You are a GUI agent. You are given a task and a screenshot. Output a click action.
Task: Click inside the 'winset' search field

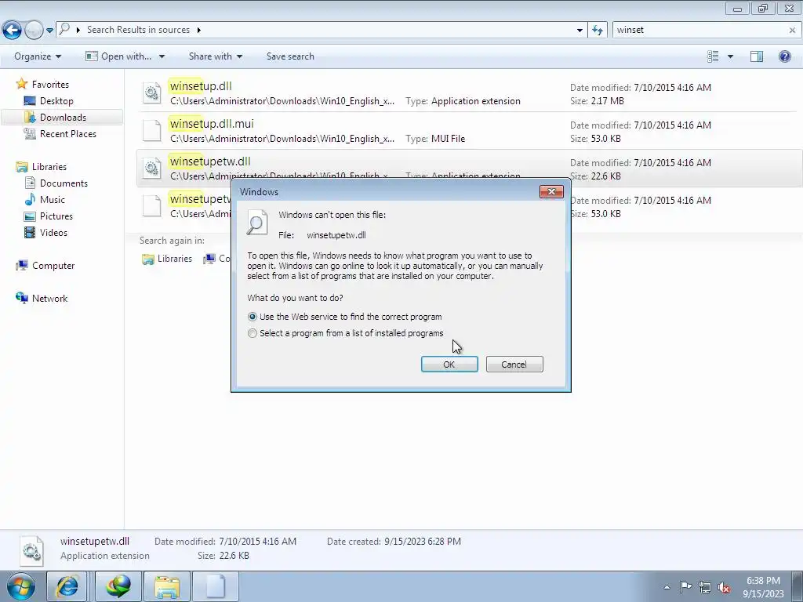coord(699,31)
